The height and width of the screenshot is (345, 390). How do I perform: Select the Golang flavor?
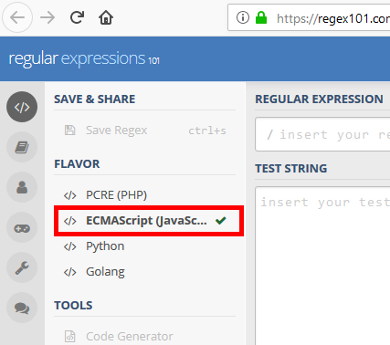click(145, 272)
